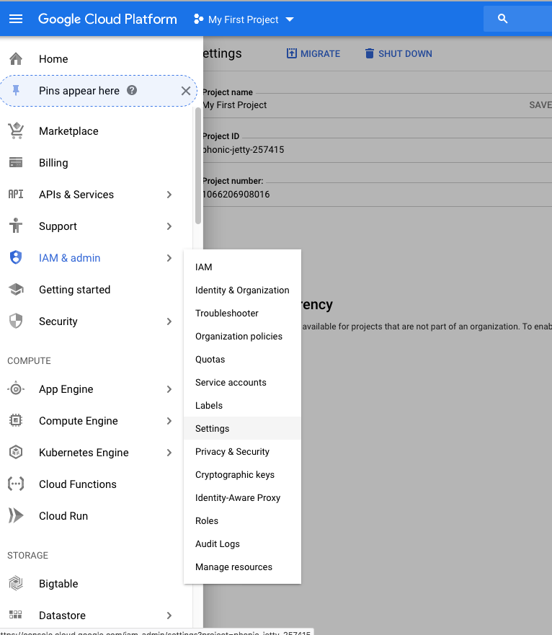552x635 pixels.
Task: Click the pin icon in pins banner
Action: tap(16, 90)
